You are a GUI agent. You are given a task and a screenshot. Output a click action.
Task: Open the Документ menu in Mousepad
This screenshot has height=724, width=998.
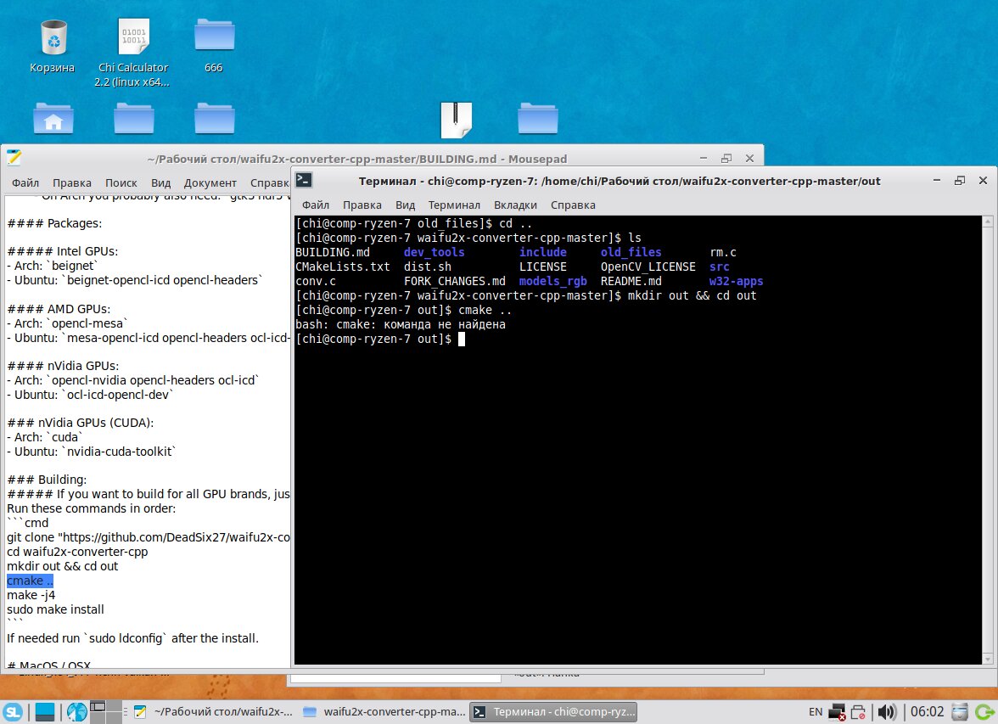coord(210,182)
